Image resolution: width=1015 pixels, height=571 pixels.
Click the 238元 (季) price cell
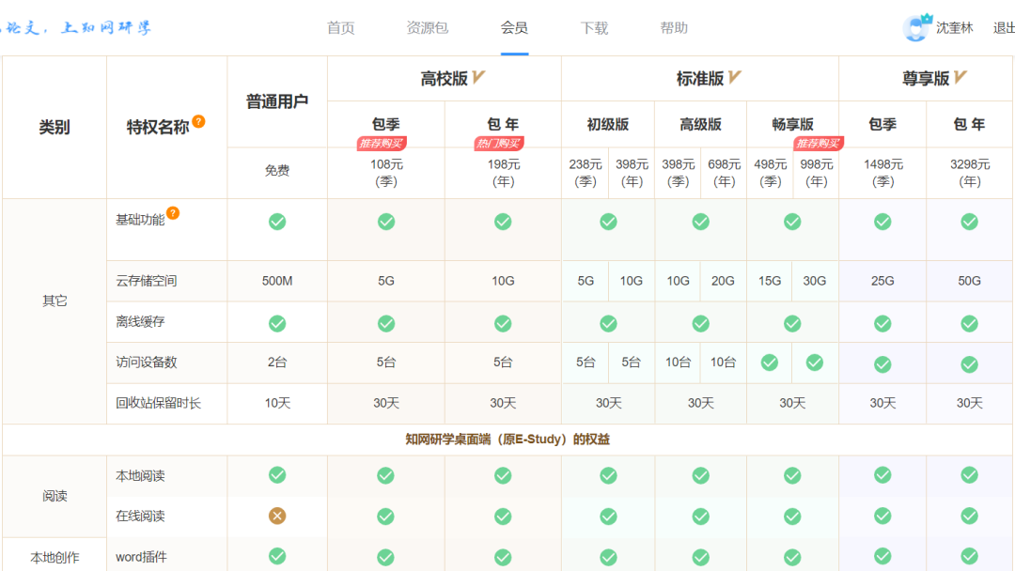click(x=586, y=173)
